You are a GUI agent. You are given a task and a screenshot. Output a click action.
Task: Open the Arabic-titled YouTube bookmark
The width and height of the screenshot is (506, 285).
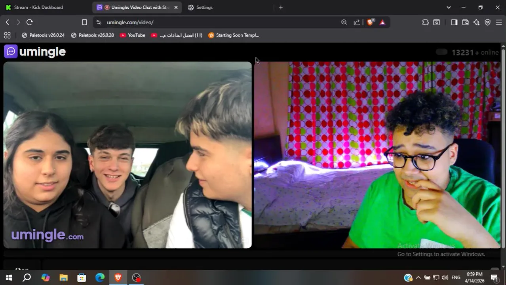[177, 35]
